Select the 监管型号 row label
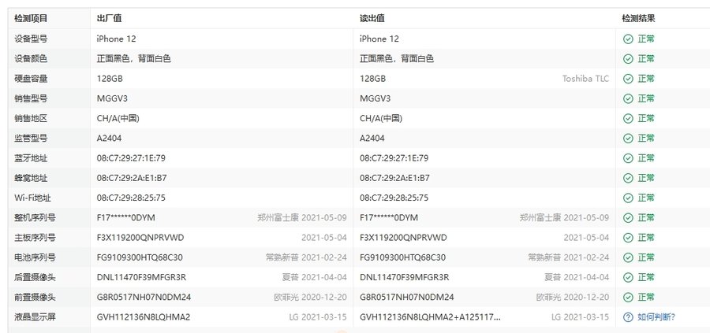Image resolution: width=710 pixels, height=333 pixels. click(31, 139)
